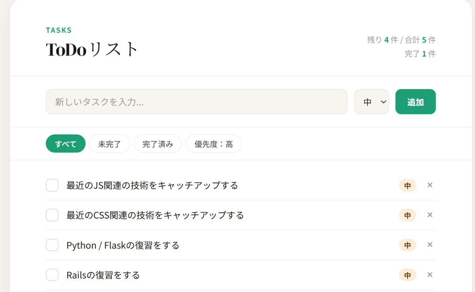Remove the Railsの復習 task with ×
Screen dimensions: 475x292
click(x=430, y=275)
